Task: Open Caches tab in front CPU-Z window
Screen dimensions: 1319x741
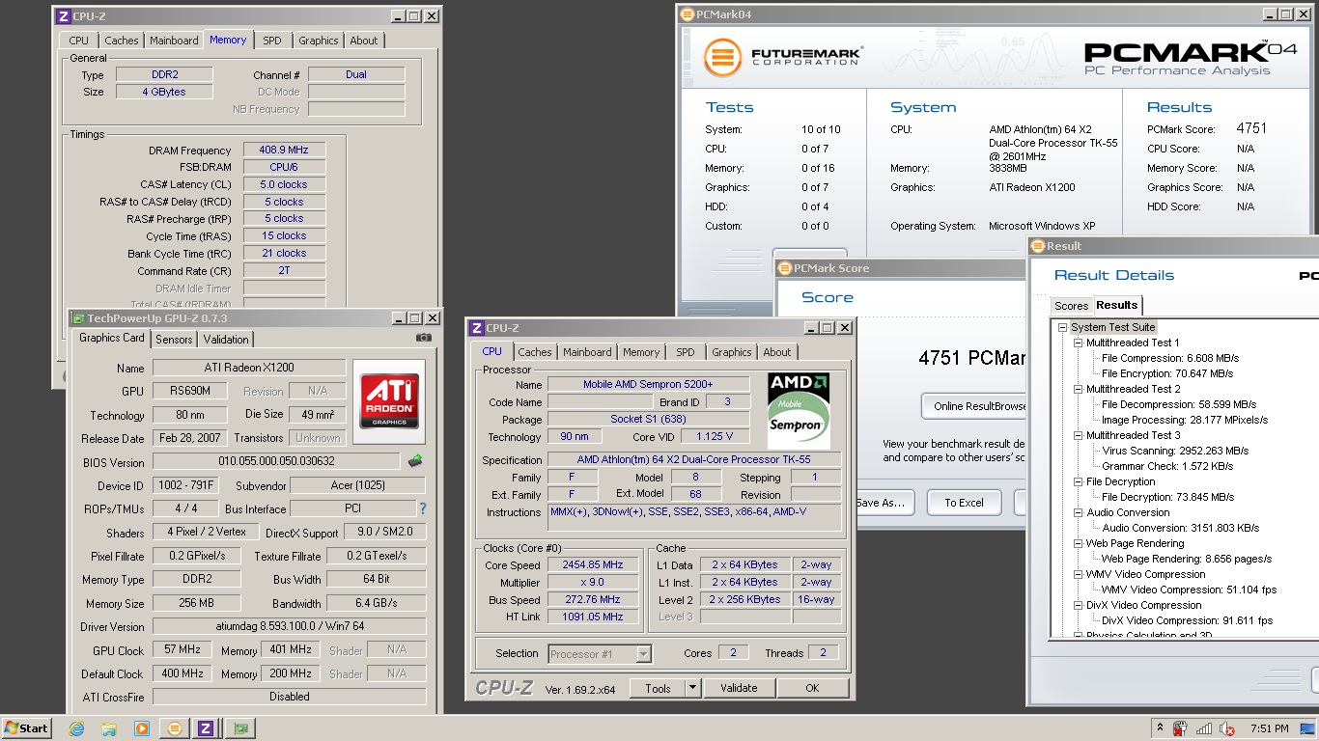Action: 535,352
